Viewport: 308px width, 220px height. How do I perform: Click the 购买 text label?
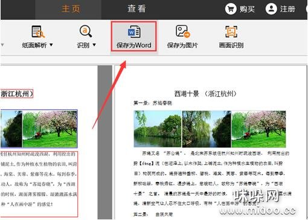click(247, 9)
